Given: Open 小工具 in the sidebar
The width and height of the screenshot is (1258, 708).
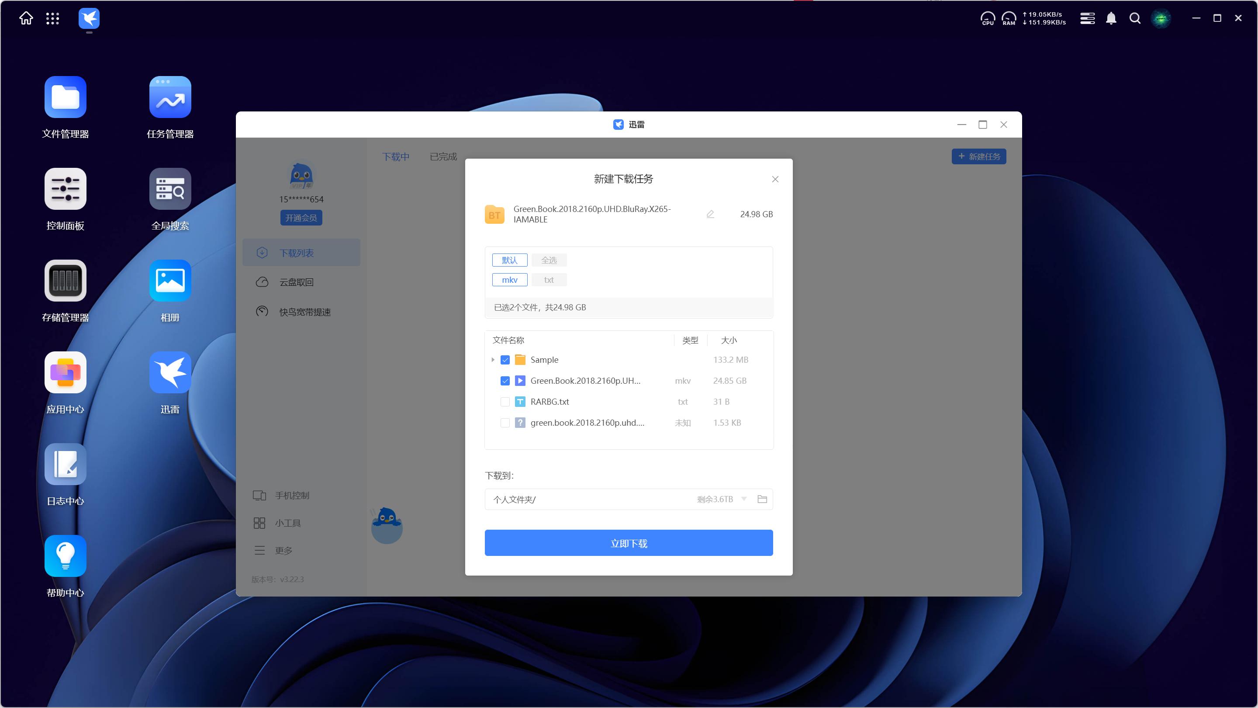Looking at the screenshot, I should coord(277,523).
